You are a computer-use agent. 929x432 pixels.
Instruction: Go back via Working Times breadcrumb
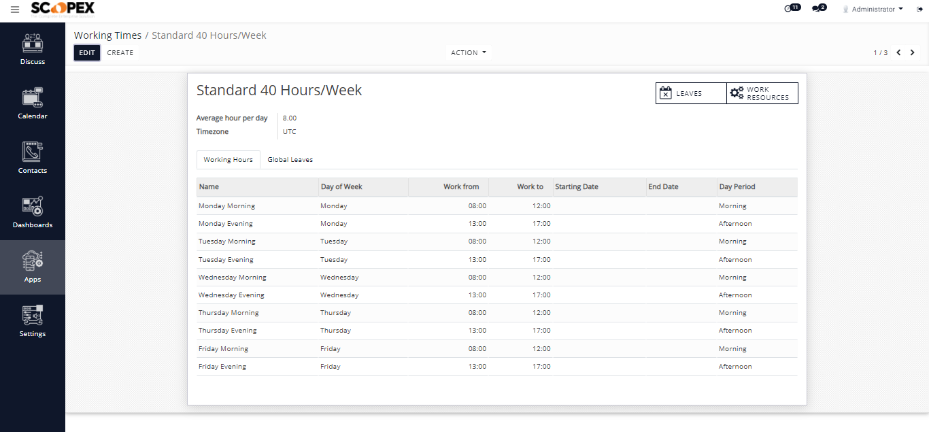tap(107, 35)
